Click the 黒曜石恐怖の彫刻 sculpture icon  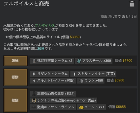(34, 94)
